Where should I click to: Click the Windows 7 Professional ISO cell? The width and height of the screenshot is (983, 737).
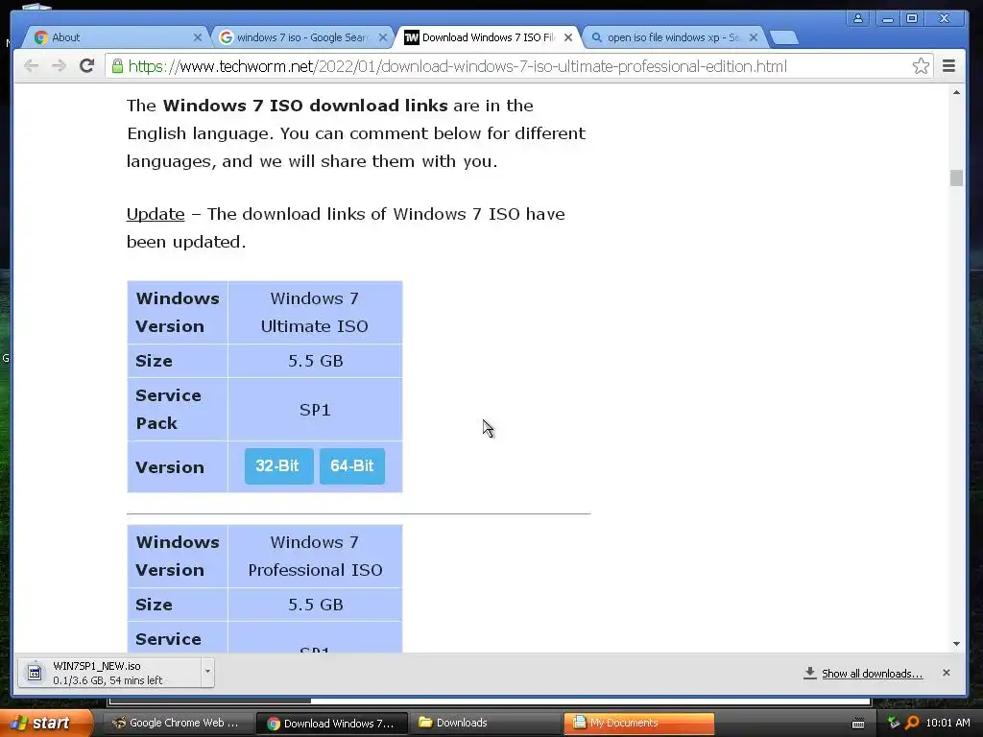point(315,556)
